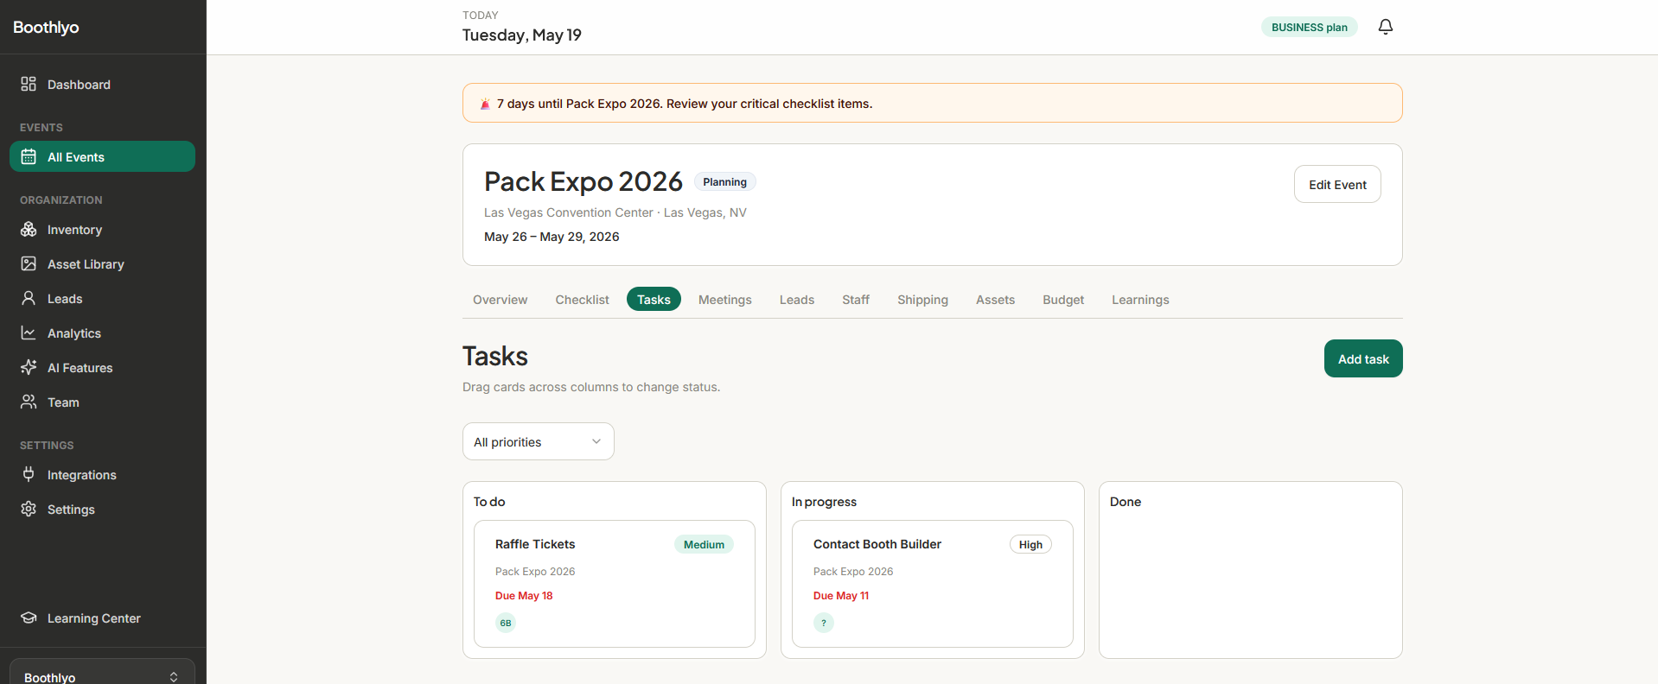Screen dimensions: 1658x684
Task: Click the 'Done' column header
Action: (x=1126, y=502)
